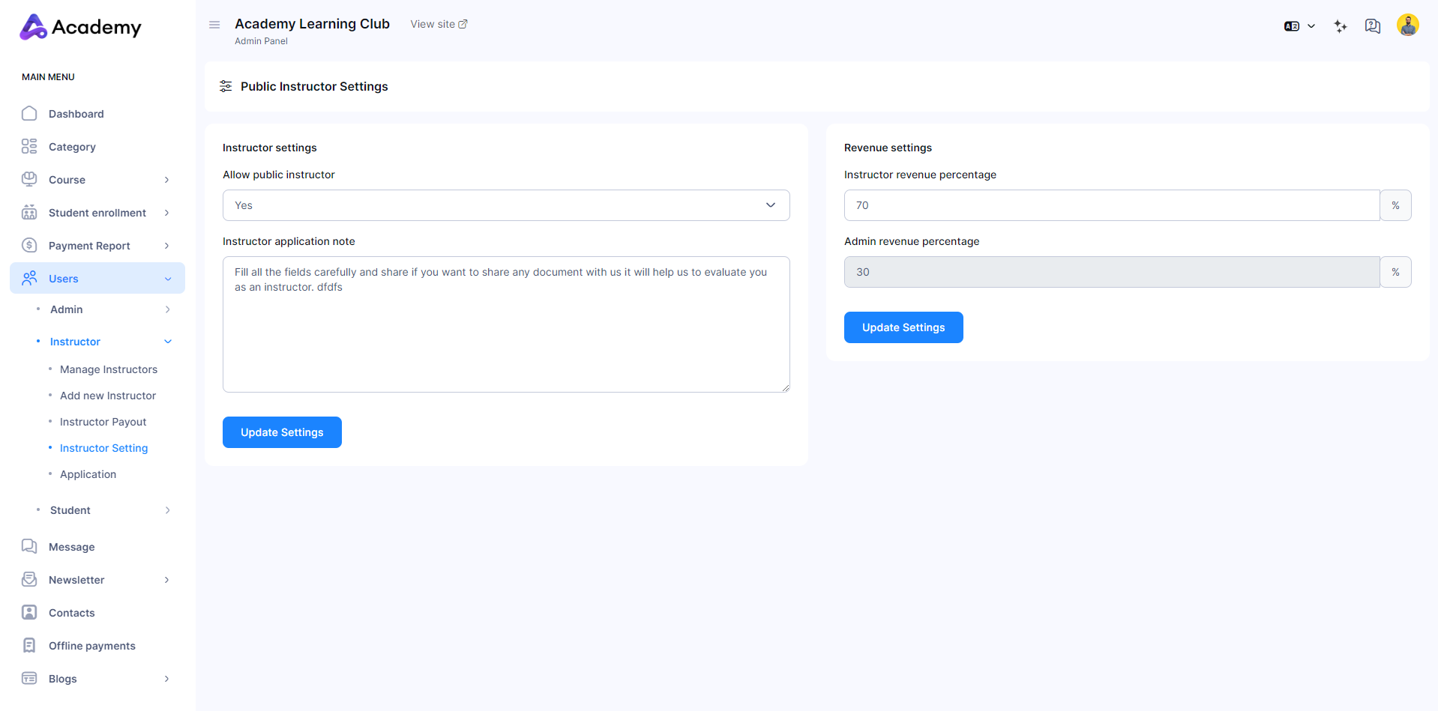
Task: Open Manage Instructors page
Action: (109, 369)
